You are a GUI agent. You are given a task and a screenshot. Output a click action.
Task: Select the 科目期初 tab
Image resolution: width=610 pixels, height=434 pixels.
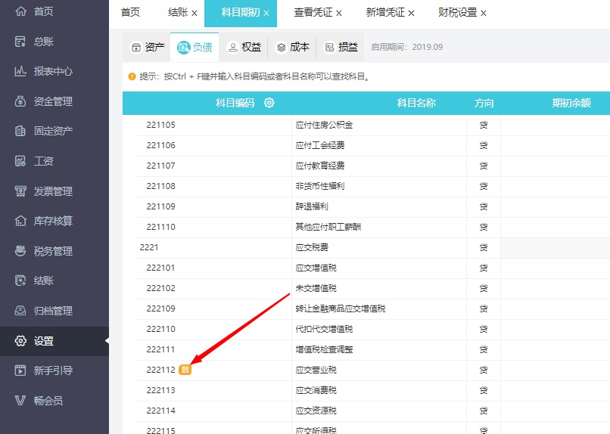coord(241,12)
